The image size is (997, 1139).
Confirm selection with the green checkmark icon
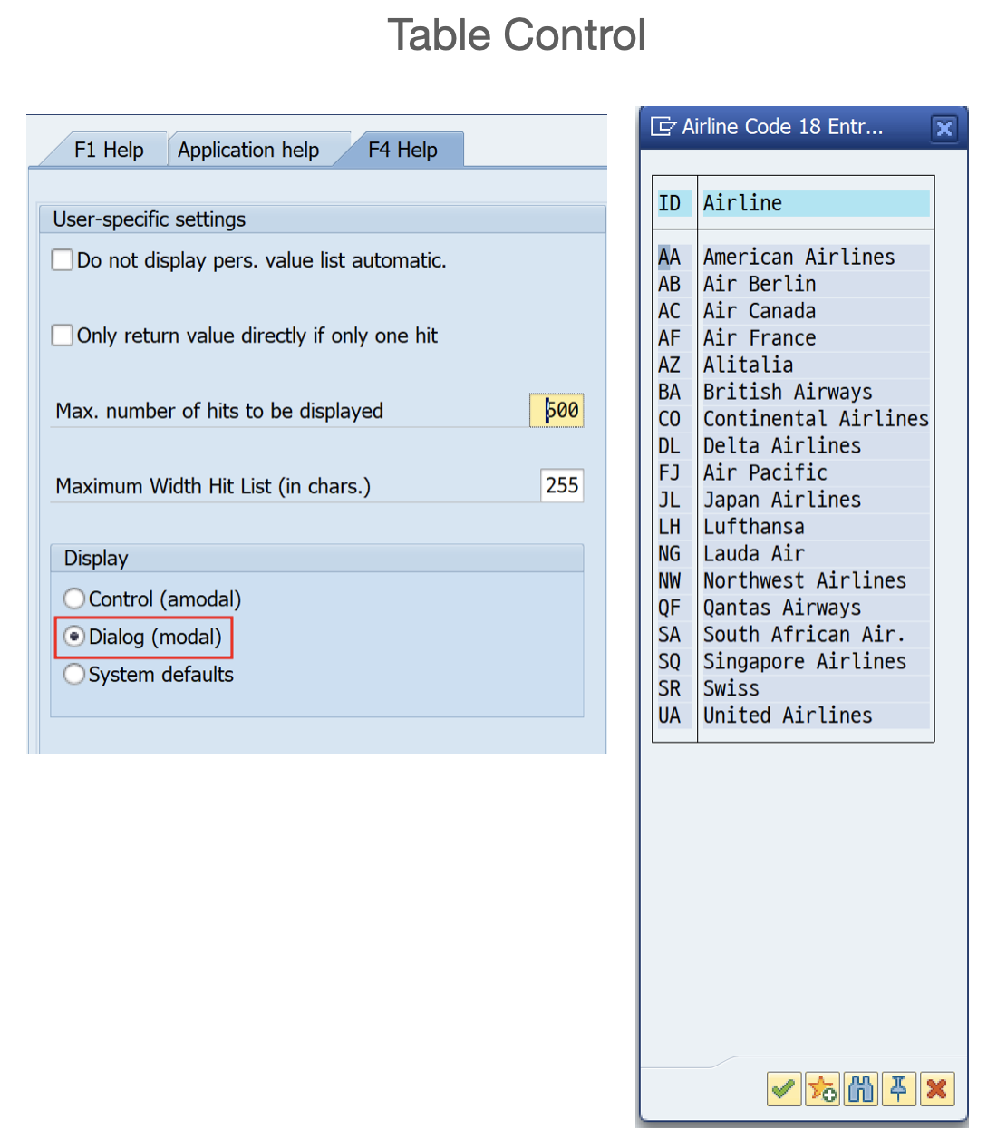click(x=784, y=1088)
